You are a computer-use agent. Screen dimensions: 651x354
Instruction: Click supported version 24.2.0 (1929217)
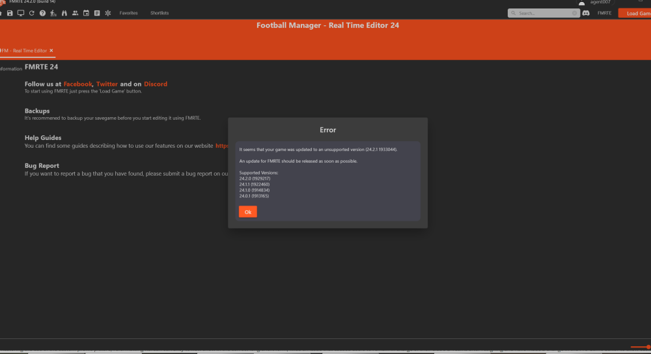255,178
